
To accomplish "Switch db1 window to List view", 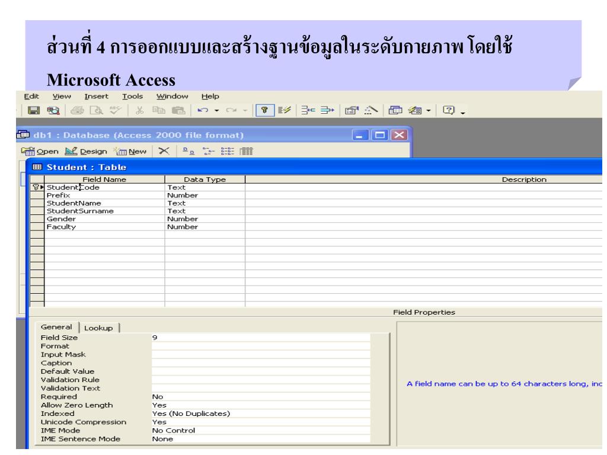I will point(228,151).
